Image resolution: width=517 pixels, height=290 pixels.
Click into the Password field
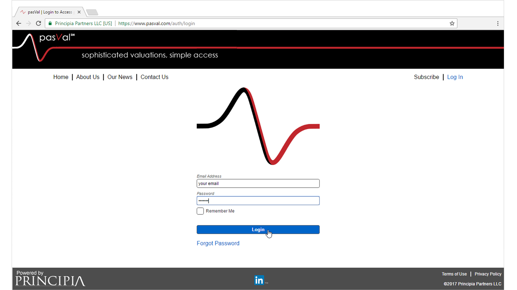(x=258, y=201)
